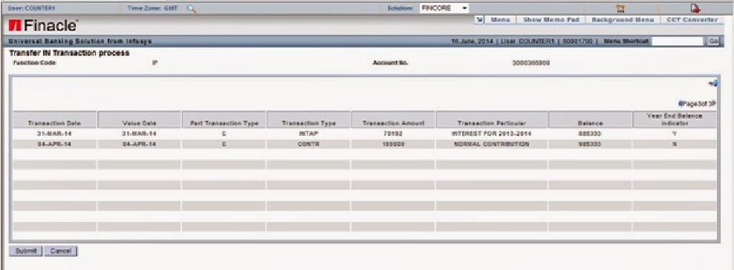The width and height of the screenshot is (734, 270).
Task: Click the small arrow icon left of Menu
Action: 479,19
